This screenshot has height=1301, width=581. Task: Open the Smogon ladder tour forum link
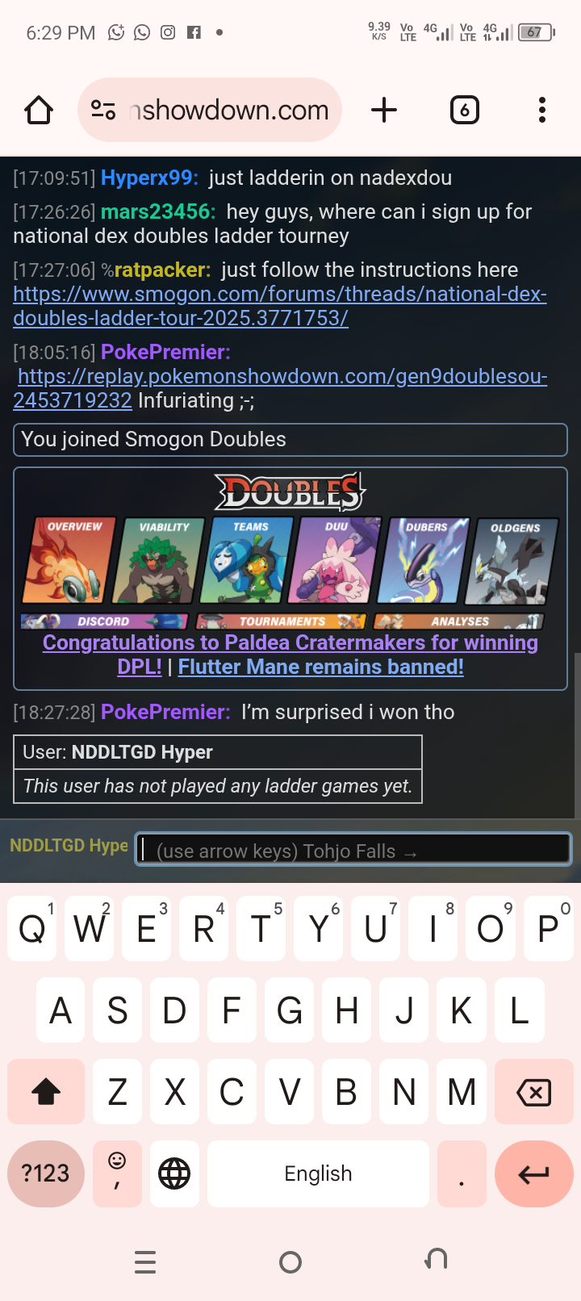pos(280,306)
